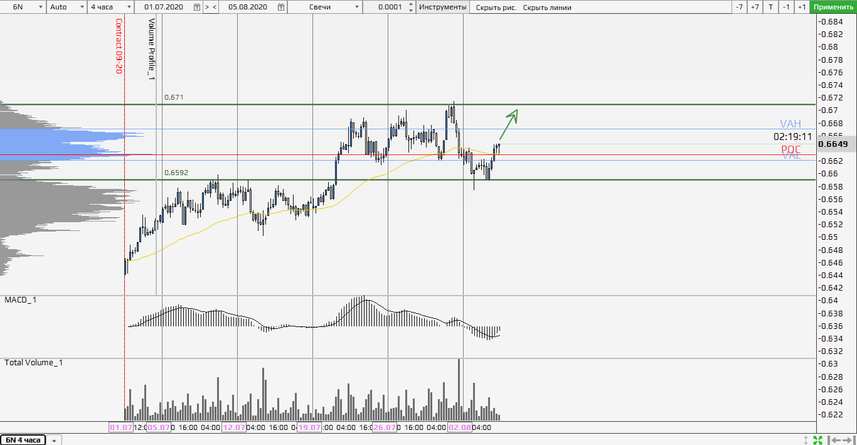Open the start date calendar picker
Image resolution: width=857 pixels, height=445 pixels.
pos(197,7)
